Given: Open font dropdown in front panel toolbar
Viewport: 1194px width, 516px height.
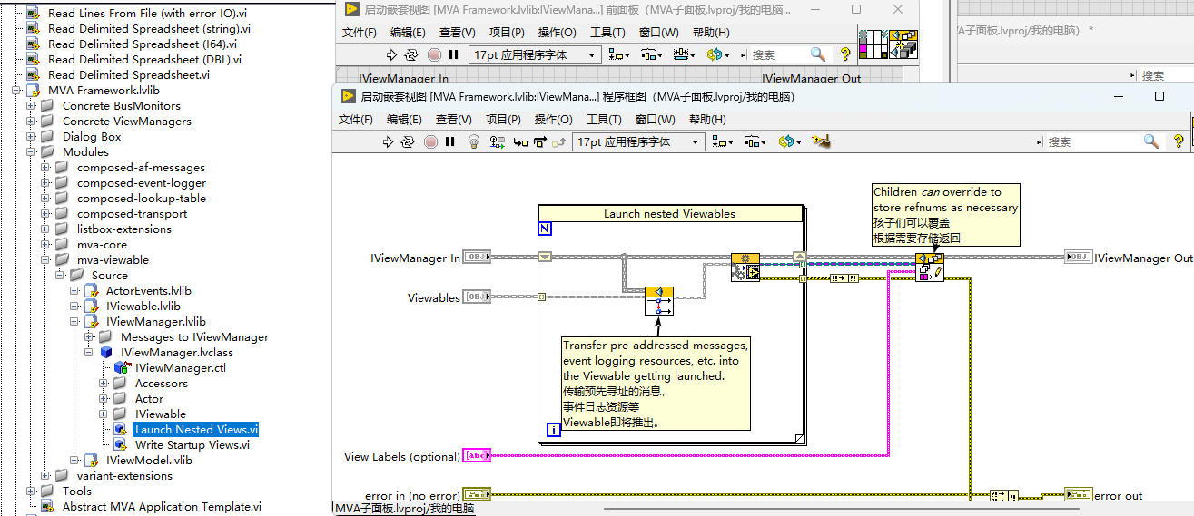Looking at the screenshot, I should pos(535,54).
